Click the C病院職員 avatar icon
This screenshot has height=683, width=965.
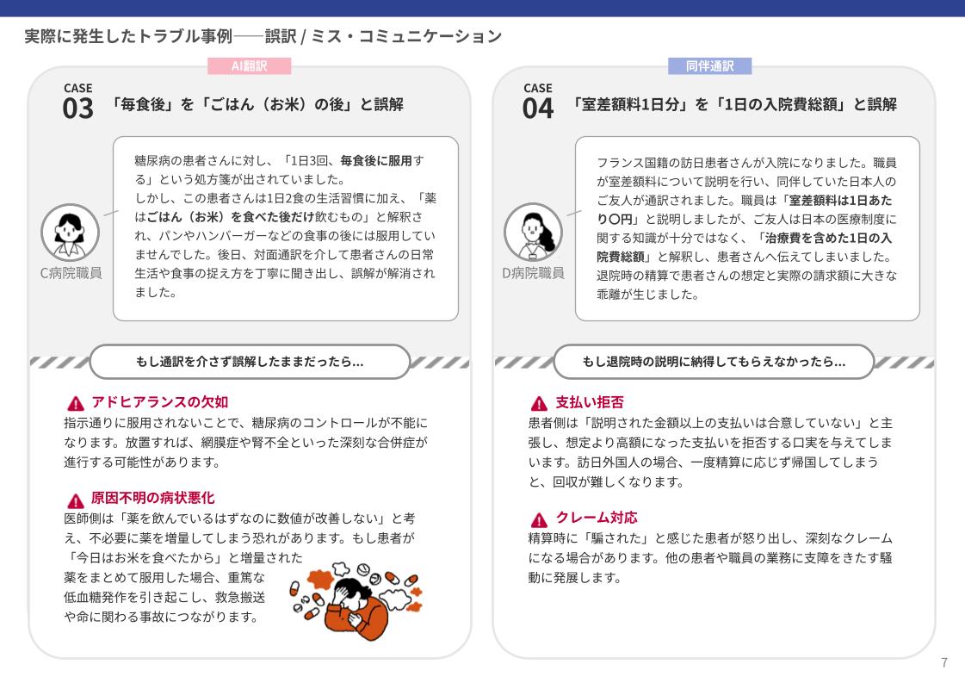point(71,232)
